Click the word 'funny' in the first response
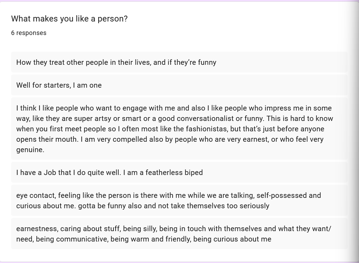The height and width of the screenshot is (263, 359). point(207,62)
